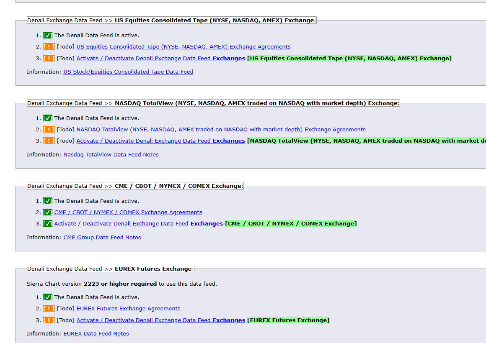Open NASDAQ TotalView Exchange Agreements link
This screenshot has height=343, width=486.
coord(221,129)
